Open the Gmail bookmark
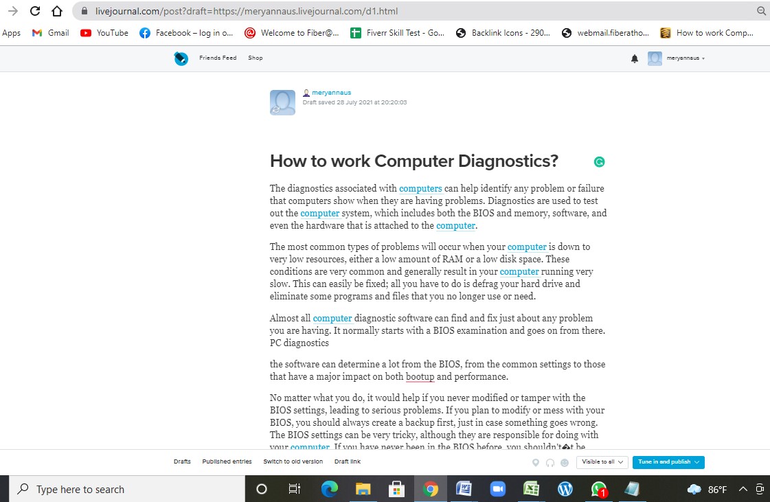This screenshot has width=770, height=502. 50,33
